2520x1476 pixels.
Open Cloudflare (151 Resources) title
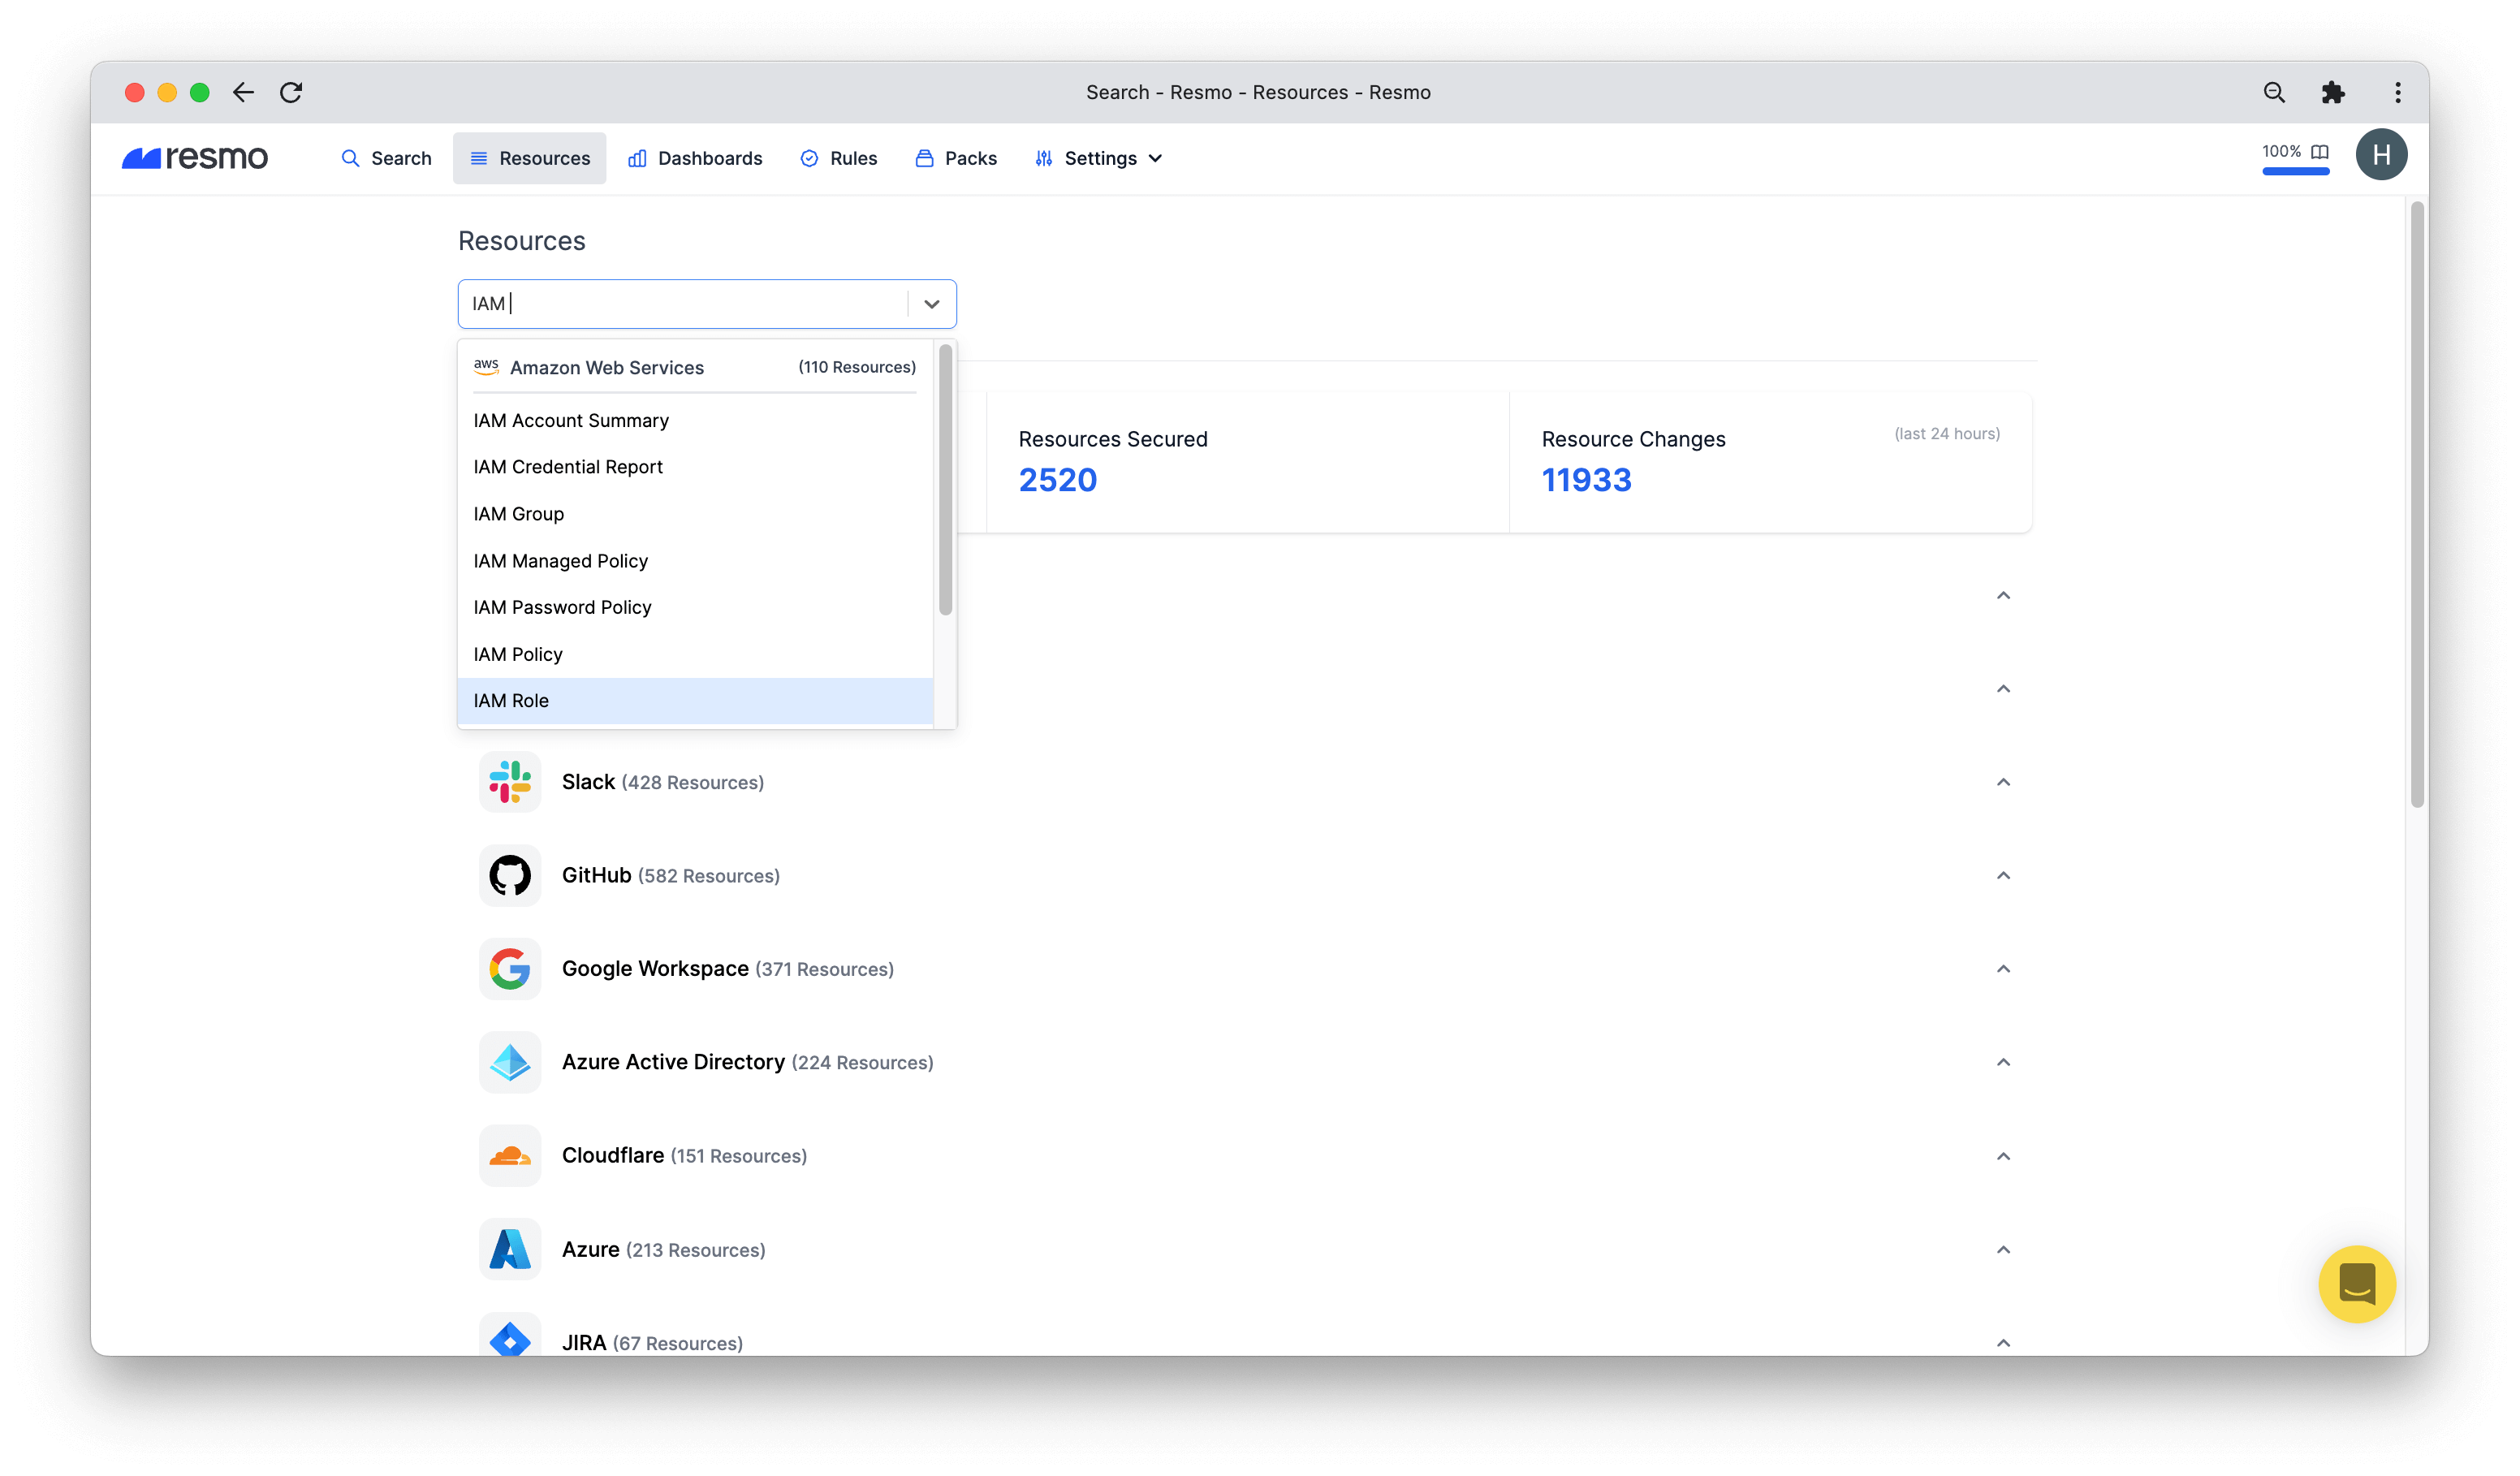click(x=684, y=1156)
